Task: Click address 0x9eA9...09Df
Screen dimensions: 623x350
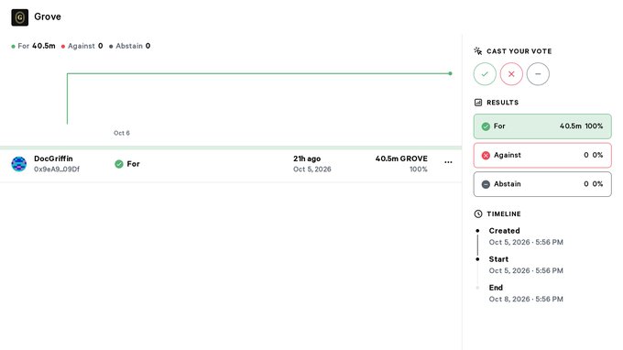Action: tap(57, 170)
